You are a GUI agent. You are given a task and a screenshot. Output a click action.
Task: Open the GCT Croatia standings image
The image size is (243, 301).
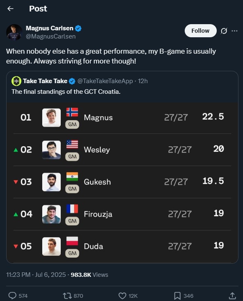(x=122, y=183)
